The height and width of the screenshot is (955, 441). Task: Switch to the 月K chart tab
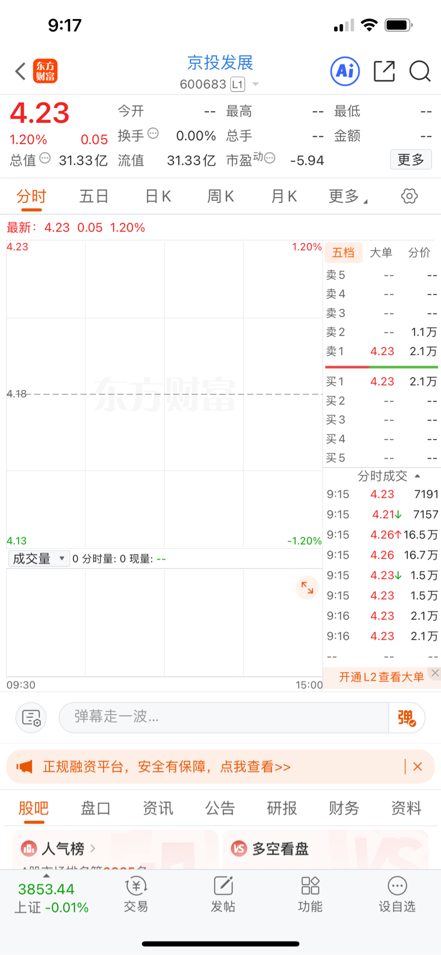click(x=284, y=197)
